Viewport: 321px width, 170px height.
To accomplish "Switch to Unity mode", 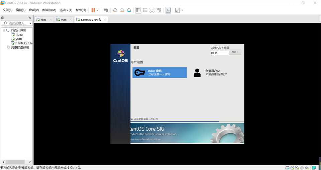I will [158, 10].
